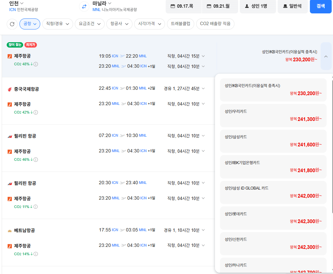Click the calendar icon next to 09.17.목

click(x=173, y=6)
